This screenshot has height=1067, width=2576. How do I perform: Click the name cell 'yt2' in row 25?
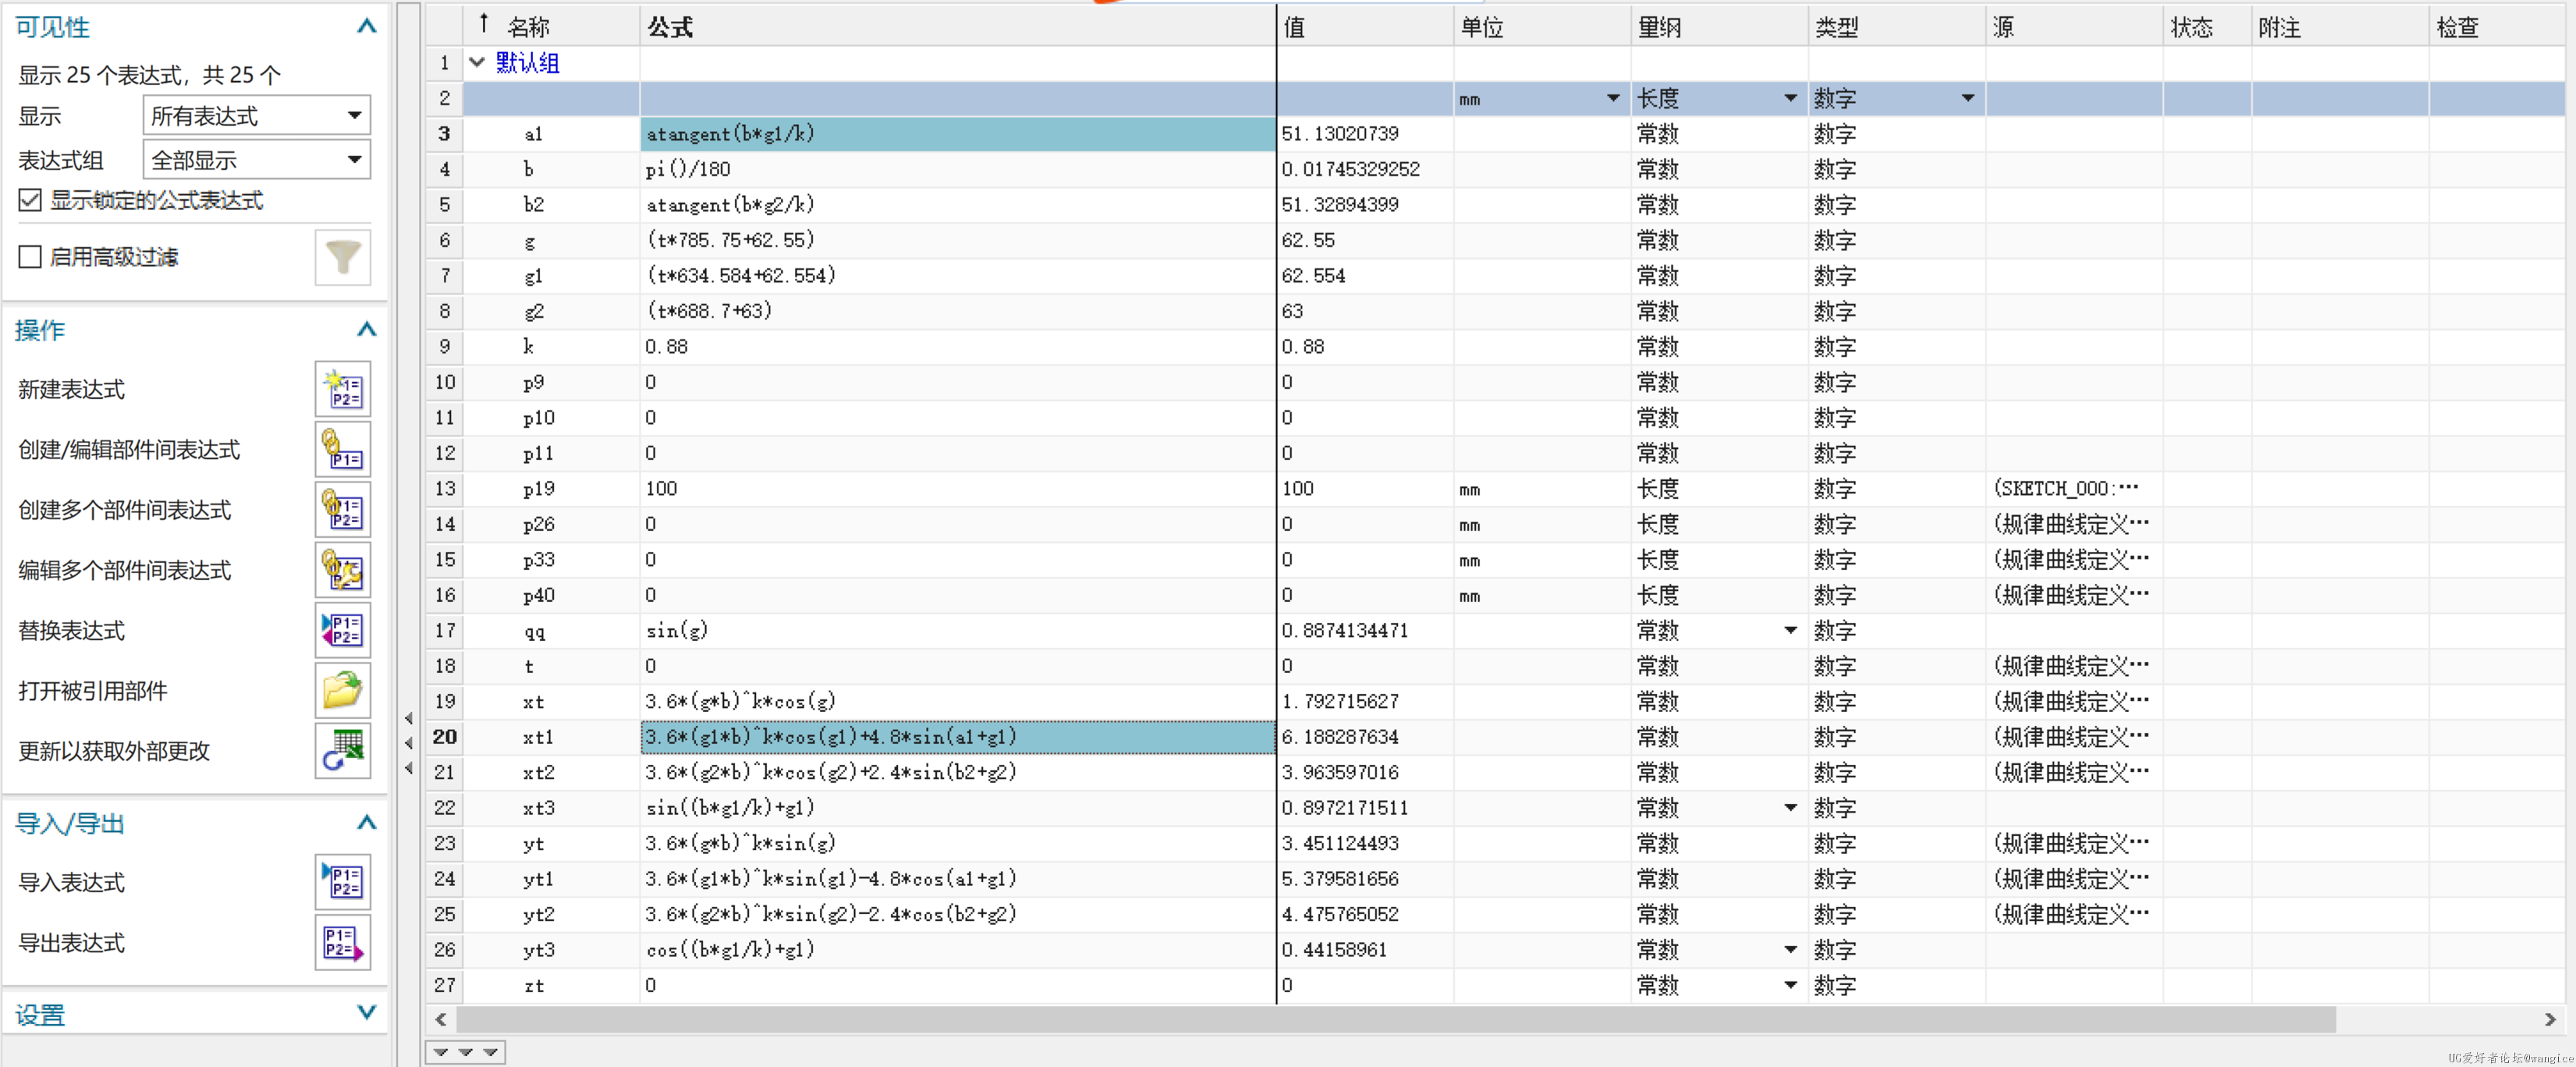pos(551,914)
